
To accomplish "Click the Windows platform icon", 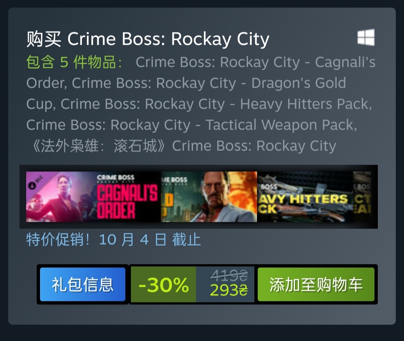I will 366,37.
